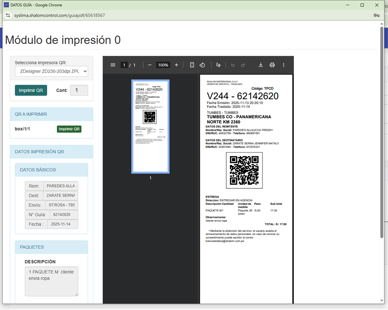Open the QR printer selection dropdown

(x=52, y=71)
